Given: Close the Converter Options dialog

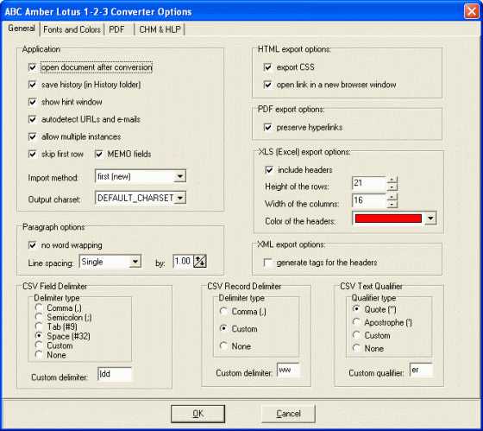Looking at the screenshot, I should click(471, 11).
